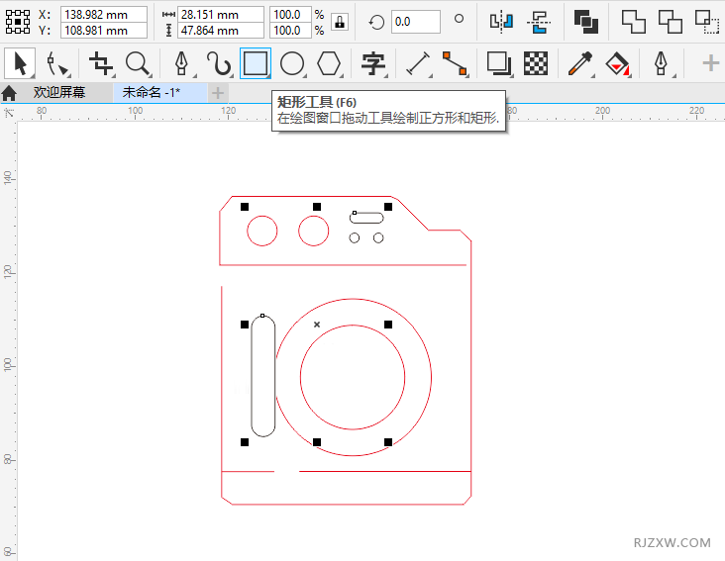Select the Text tool

tap(373, 64)
